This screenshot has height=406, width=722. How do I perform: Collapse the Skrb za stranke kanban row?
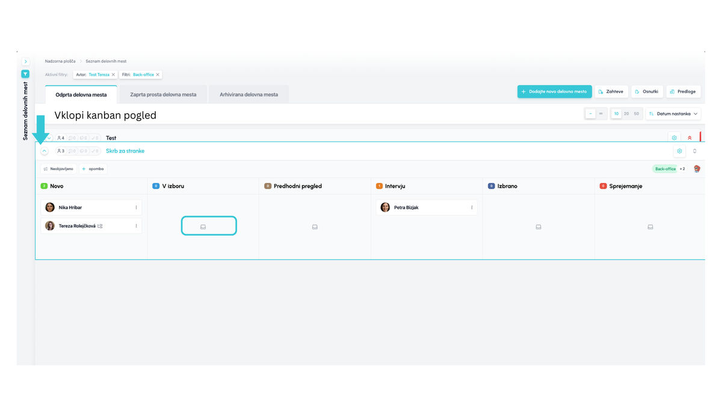click(45, 151)
